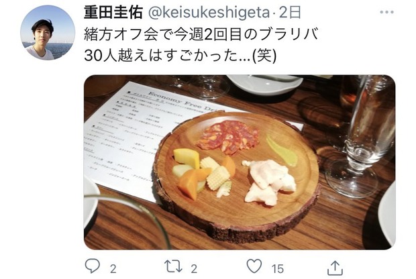Open the three-dot more options menu
The width and height of the screenshot is (416, 279).
point(386,12)
